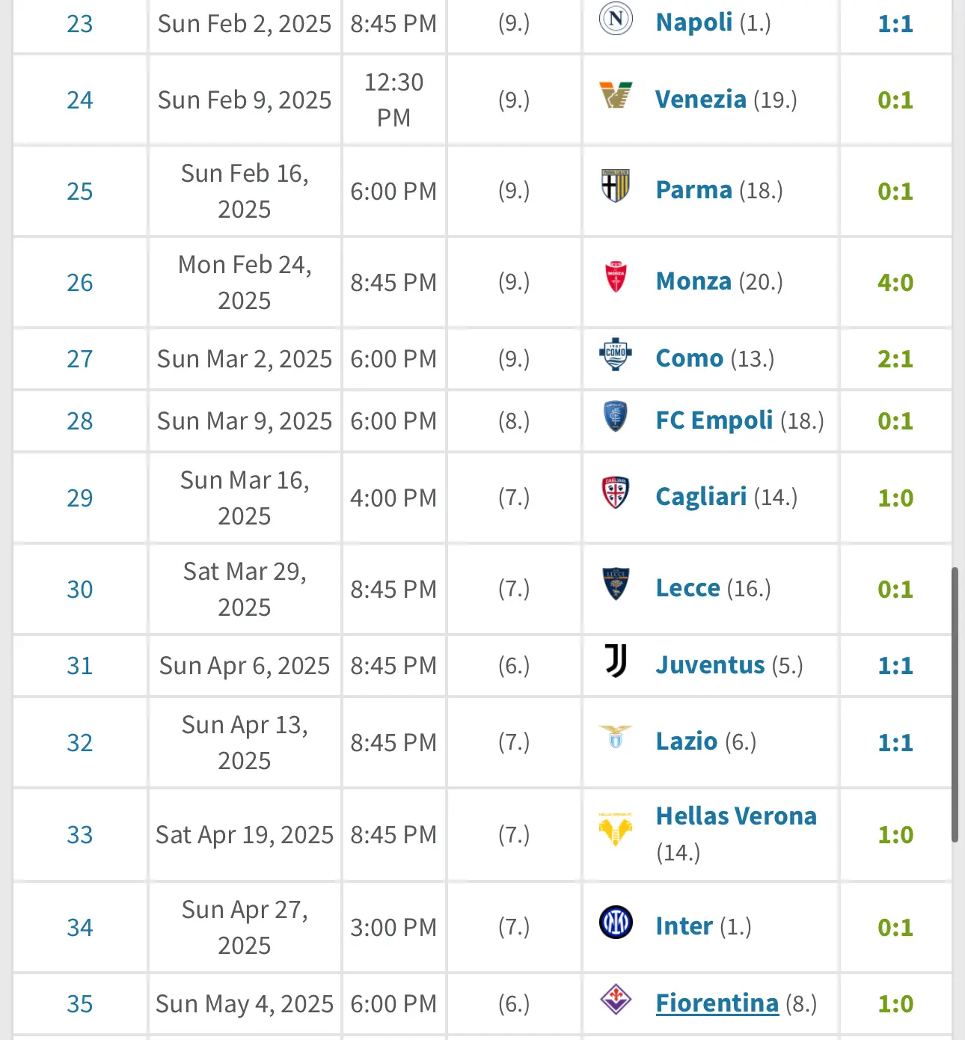Image resolution: width=965 pixels, height=1040 pixels.
Task: Select matchday 34 number link
Action: (79, 928)
